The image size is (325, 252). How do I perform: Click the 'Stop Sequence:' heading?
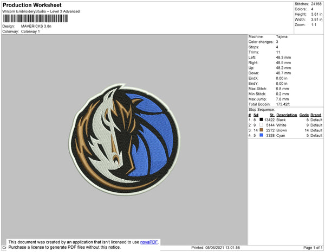(x=262, y=110)
